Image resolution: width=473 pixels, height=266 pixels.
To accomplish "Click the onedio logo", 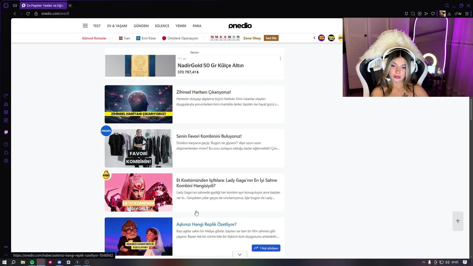I will pos(240,25).
